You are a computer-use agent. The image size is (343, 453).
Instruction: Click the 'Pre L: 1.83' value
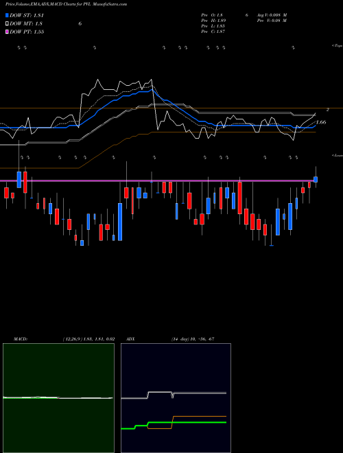[x=213, y=26]
